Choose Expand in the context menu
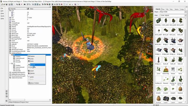This screenshot has width=188, height=106. (x=37, y=65)
